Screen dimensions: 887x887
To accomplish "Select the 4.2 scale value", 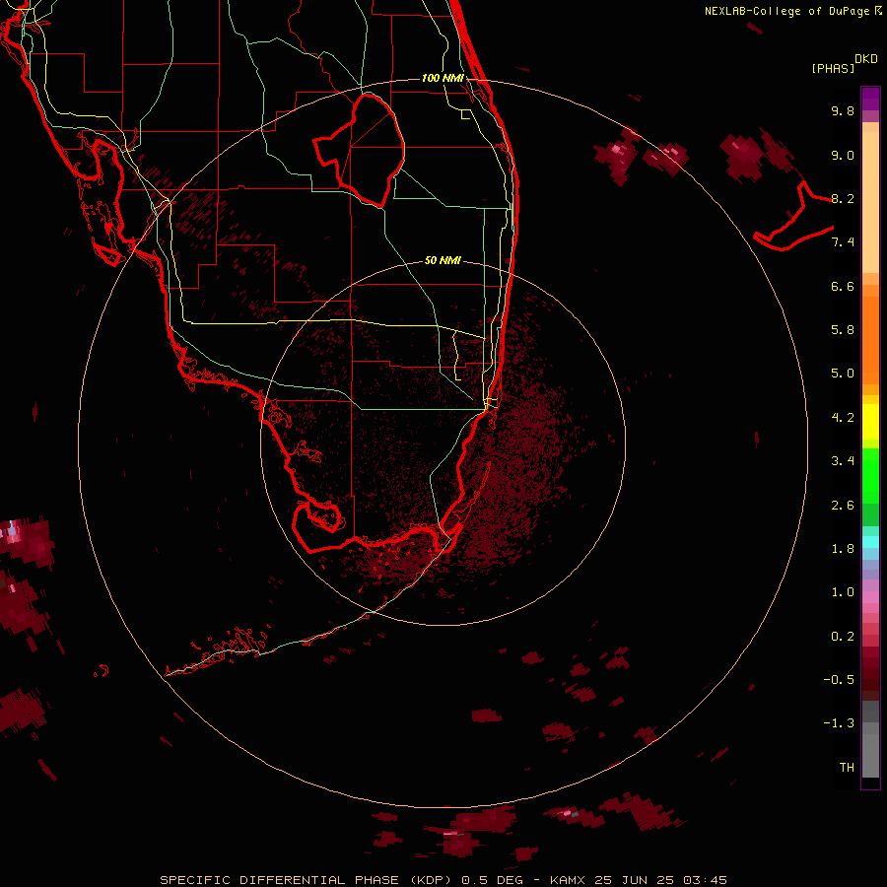I will [x=843, y=418].
